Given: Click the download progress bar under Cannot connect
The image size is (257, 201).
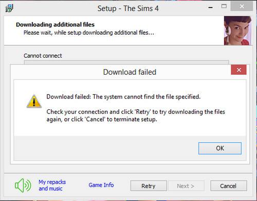Looking at the screenshot, I should pyautogui.click(x=126, y=62).
